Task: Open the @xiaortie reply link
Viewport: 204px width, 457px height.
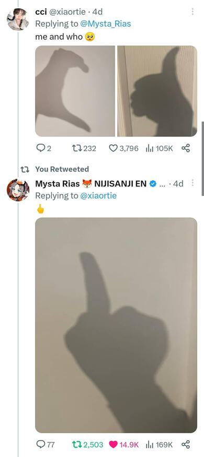Action: click(98, 195)
